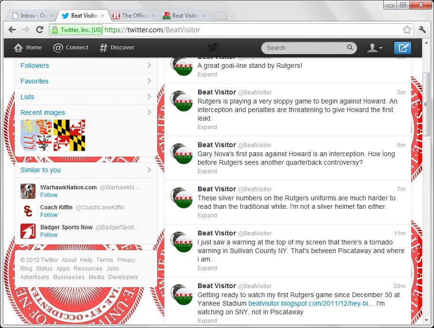Open the compose new tweet button
This screenshot has width=434, height=328.
(x=403, y=48)
